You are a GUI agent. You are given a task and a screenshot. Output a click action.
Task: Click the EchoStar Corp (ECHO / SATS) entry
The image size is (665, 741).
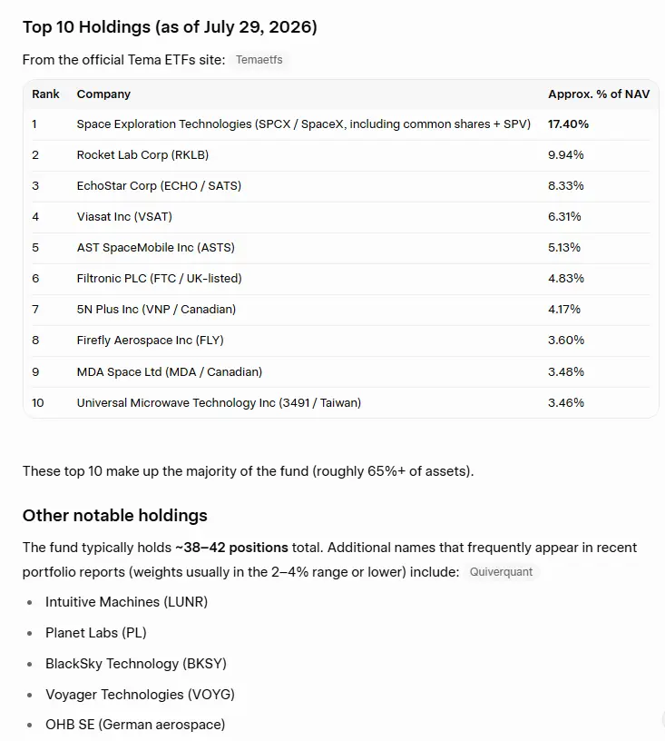click(x=159, y=186)
